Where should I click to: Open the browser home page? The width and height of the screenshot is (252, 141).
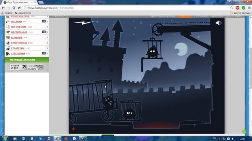pyautogui.click(x=19, y=8)
